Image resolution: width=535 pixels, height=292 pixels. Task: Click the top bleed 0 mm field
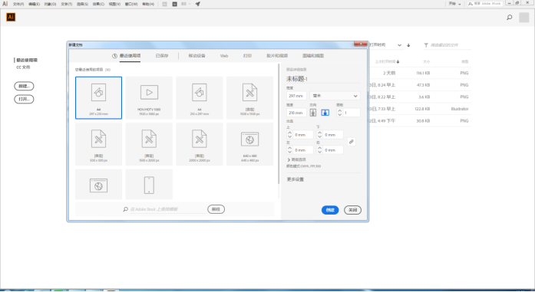click(x=303, y=135)
